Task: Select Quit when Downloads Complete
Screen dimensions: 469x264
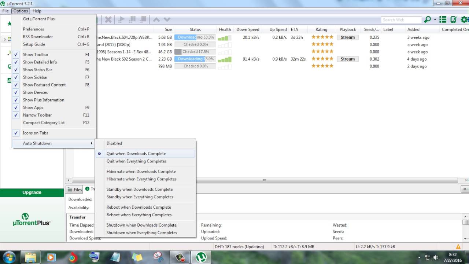Action: [x=145, y=154]
